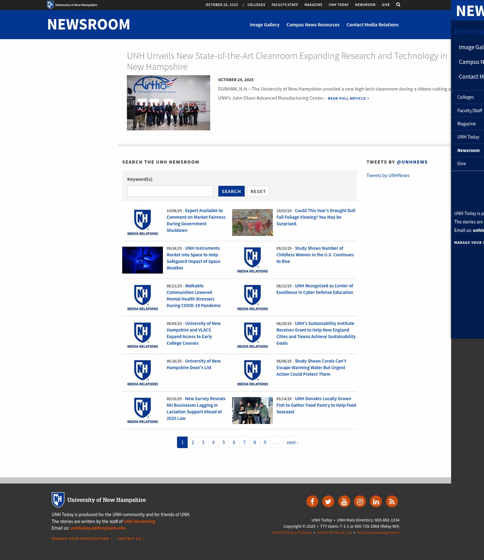
Task: Open UNH LinkedIn icon in footer
Action: click(x=376, y=501)
